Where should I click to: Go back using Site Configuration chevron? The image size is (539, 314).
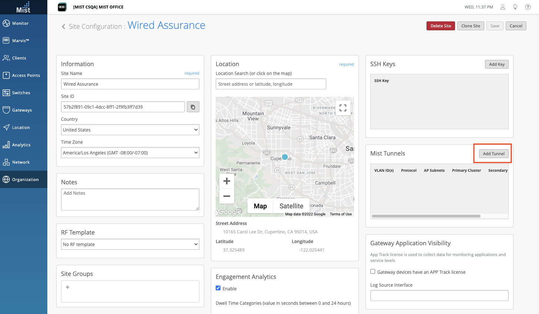coord(64,27)
